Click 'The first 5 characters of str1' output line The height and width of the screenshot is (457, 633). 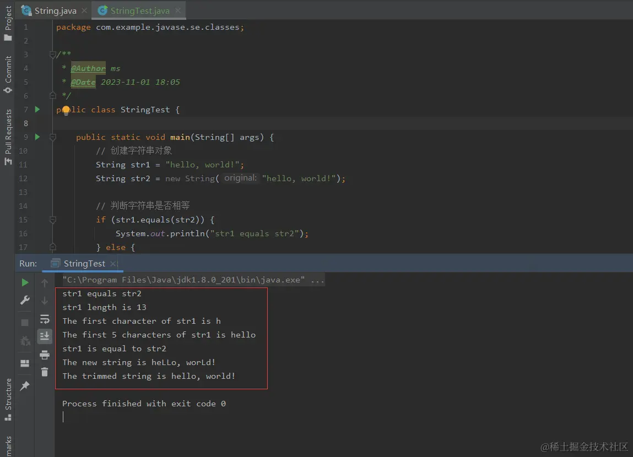[159, 335]
